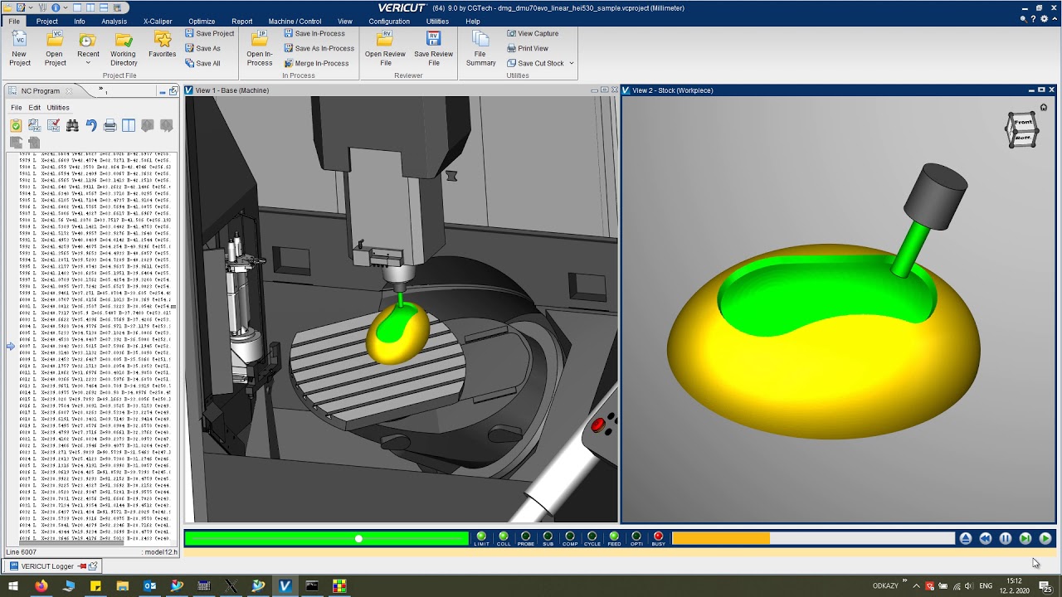Click Save Project in ribbon
1062x597 pixels.
[x=209, y=33]
